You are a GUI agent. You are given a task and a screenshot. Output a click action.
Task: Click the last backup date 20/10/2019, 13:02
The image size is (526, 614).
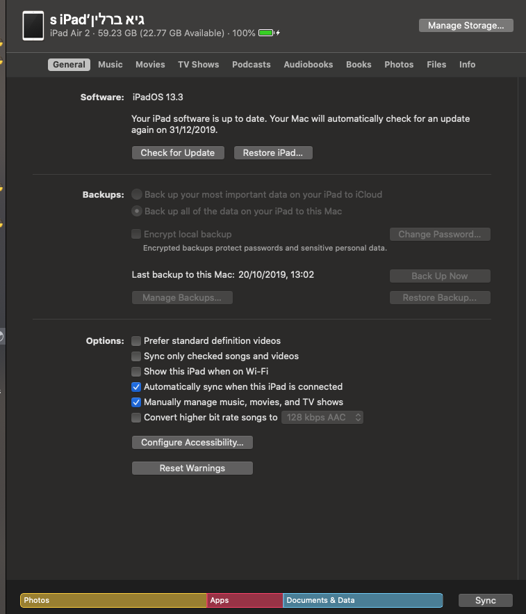[277, 274]
